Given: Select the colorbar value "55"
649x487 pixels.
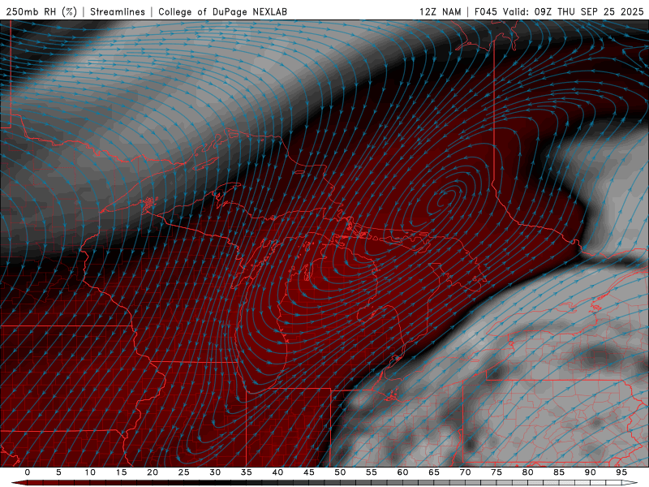Looking at the screenshot, I should click(372, 472).
